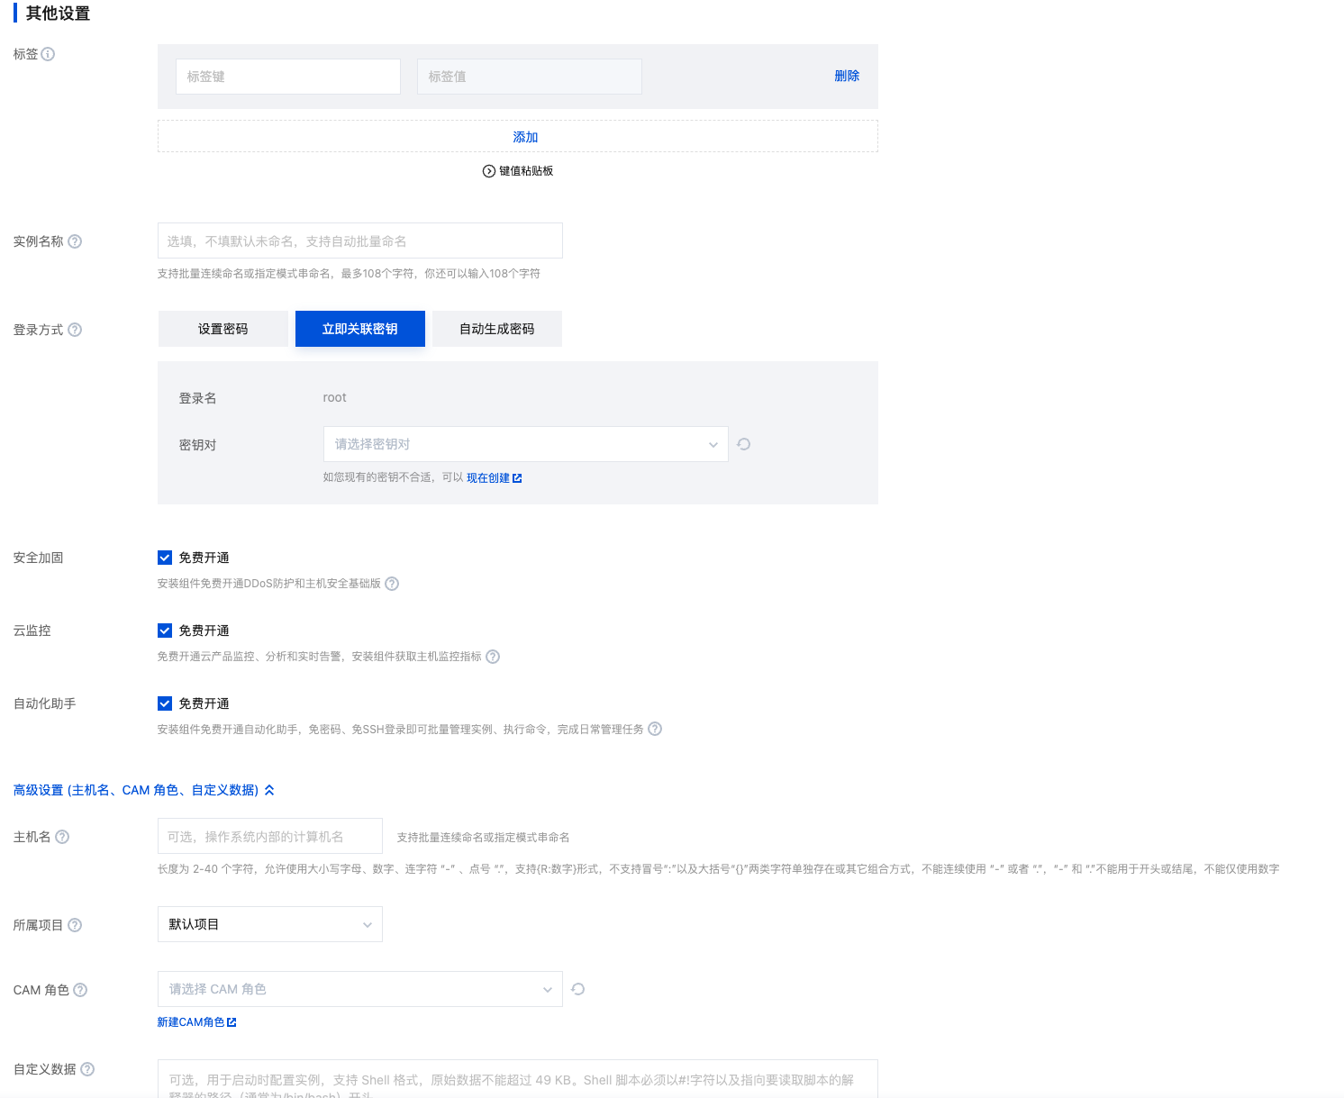Open the 所属项目 默认项目 dropdown
The image size is (1344, 1098).
[270, 924]
